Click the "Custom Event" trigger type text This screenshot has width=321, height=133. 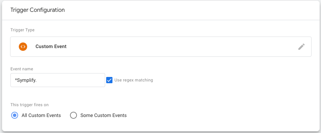pos(51,46)
